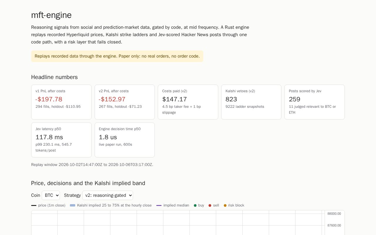The image size is (376, 235).
Task: Click the v1 PnL value -$197.78
Action: click(x=49, y=99)
